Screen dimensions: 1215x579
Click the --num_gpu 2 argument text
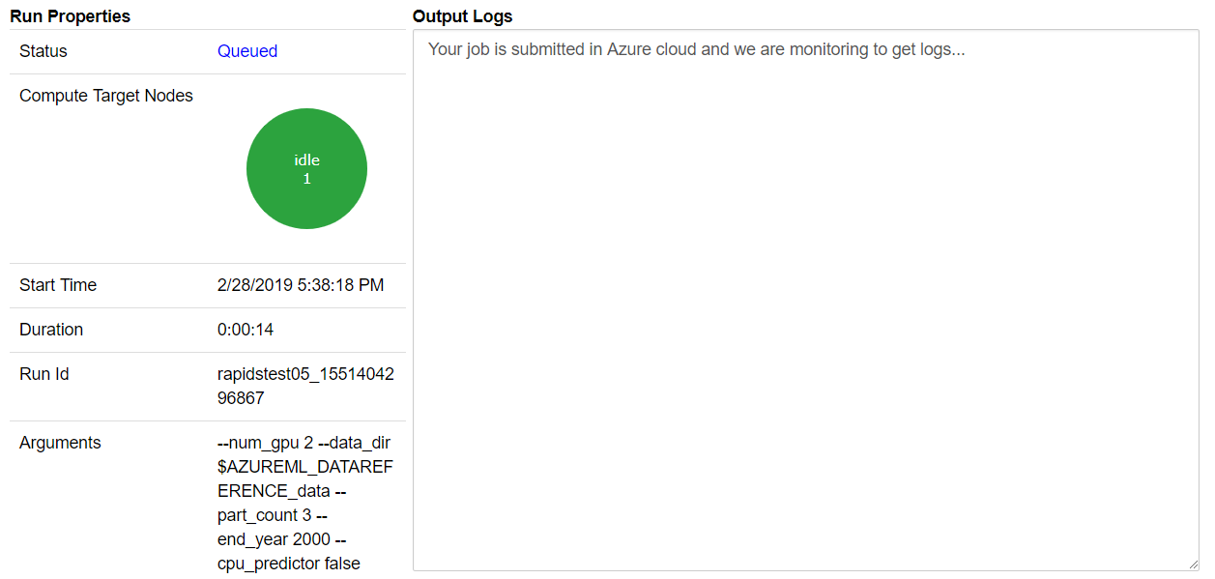point(266,443)
